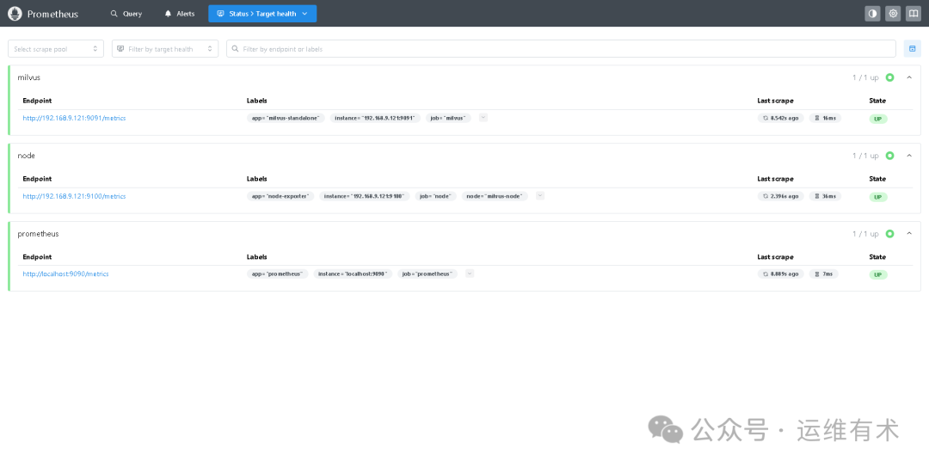The image size is (929, 467).
Task: Click the milvus row's 16ms scrape duration badge
Action: pos(825,118)
